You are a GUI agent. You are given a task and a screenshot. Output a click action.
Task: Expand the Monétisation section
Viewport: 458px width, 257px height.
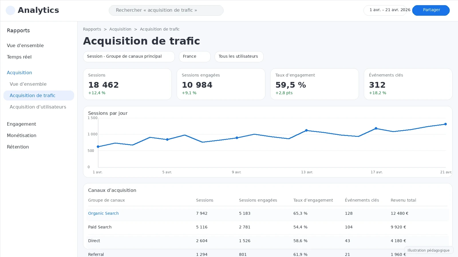pos(21,135)
